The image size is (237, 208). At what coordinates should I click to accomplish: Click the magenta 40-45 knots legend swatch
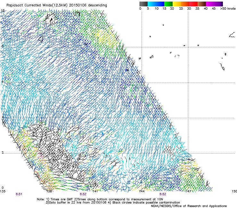[210, 4]
